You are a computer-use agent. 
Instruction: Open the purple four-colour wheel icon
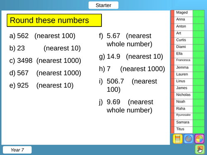[x=200, y=139]
